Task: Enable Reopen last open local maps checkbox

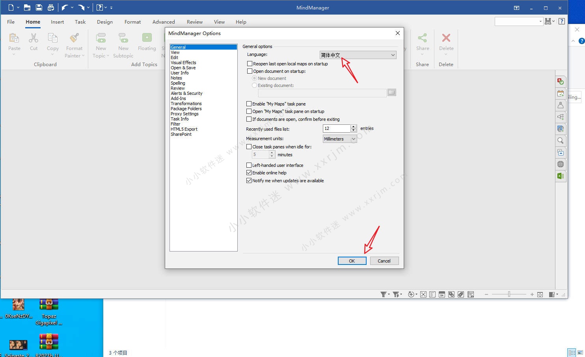Action: pyautogui.click(x=250, y=64)
